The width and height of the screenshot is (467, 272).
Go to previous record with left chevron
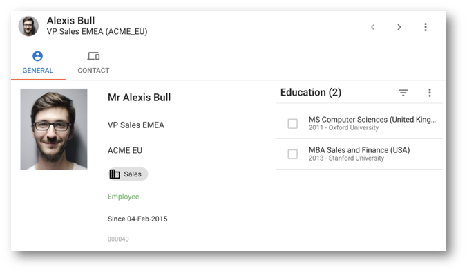coord(372,27)
